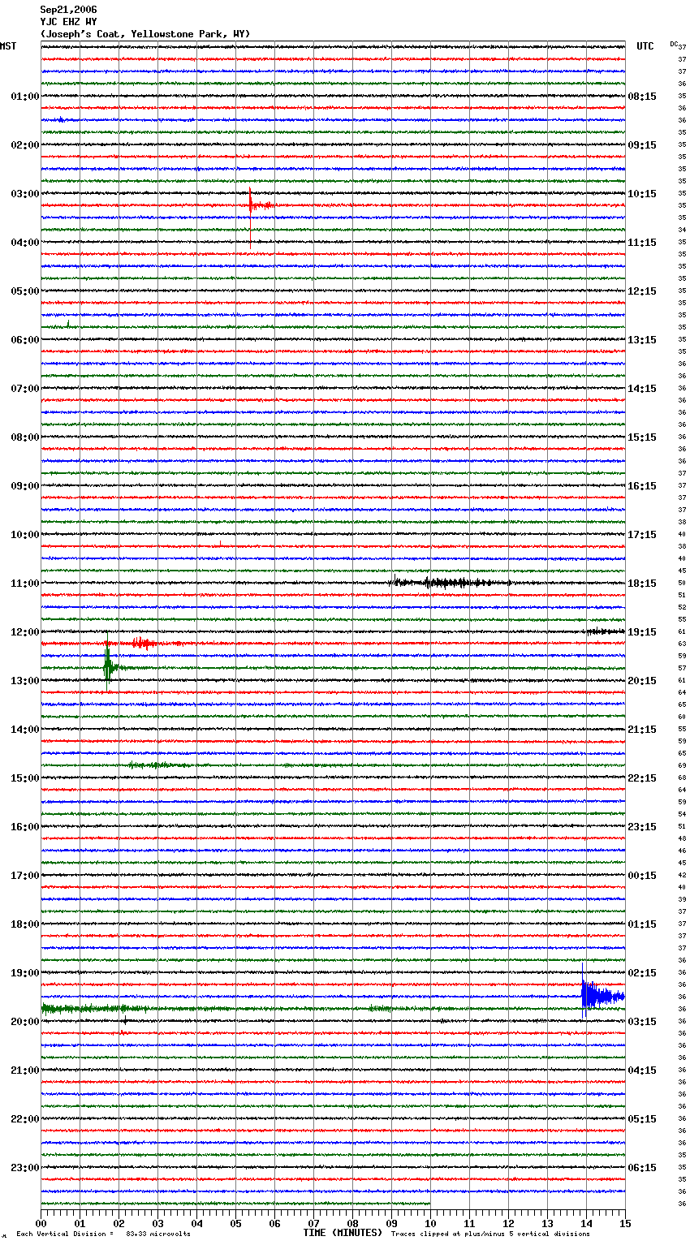
Task: Select the 11:00 MST time label
Action: click(25, 584)
